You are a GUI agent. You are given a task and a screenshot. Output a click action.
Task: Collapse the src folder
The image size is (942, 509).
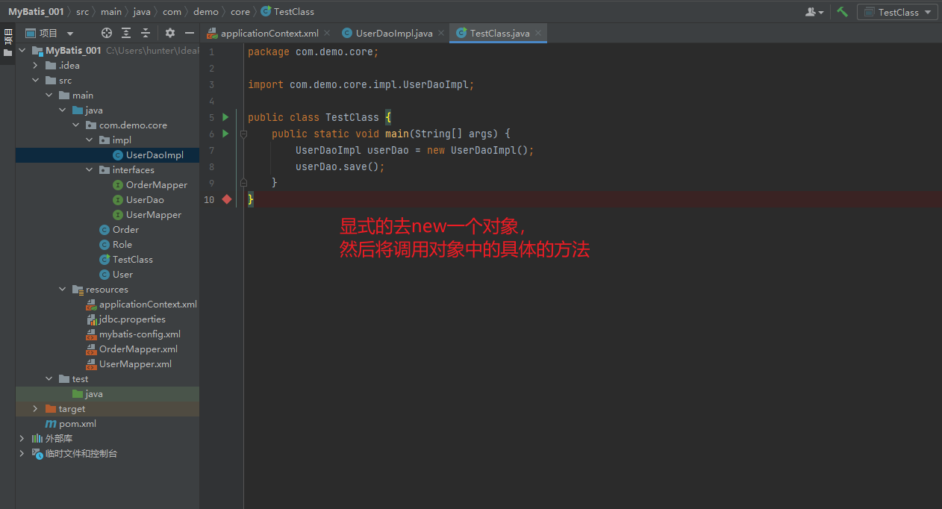pyautogui.click(x=36, y=81)
